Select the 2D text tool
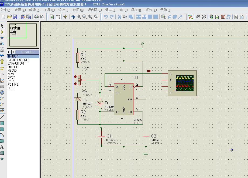This screenshot has height=178, width=248. [x=2, y=147]
